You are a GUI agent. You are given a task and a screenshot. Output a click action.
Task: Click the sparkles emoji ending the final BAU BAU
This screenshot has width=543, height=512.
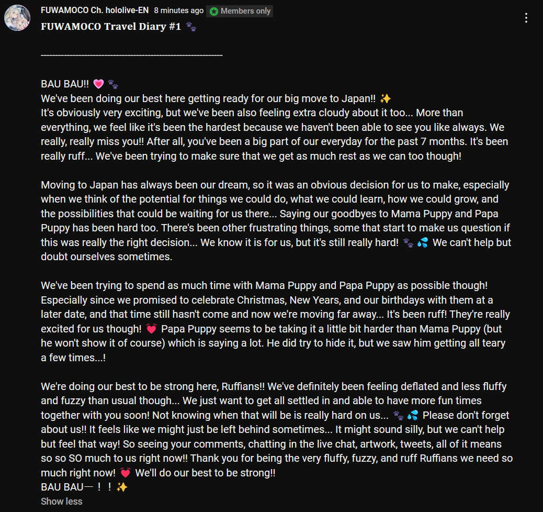click(122, 487)
